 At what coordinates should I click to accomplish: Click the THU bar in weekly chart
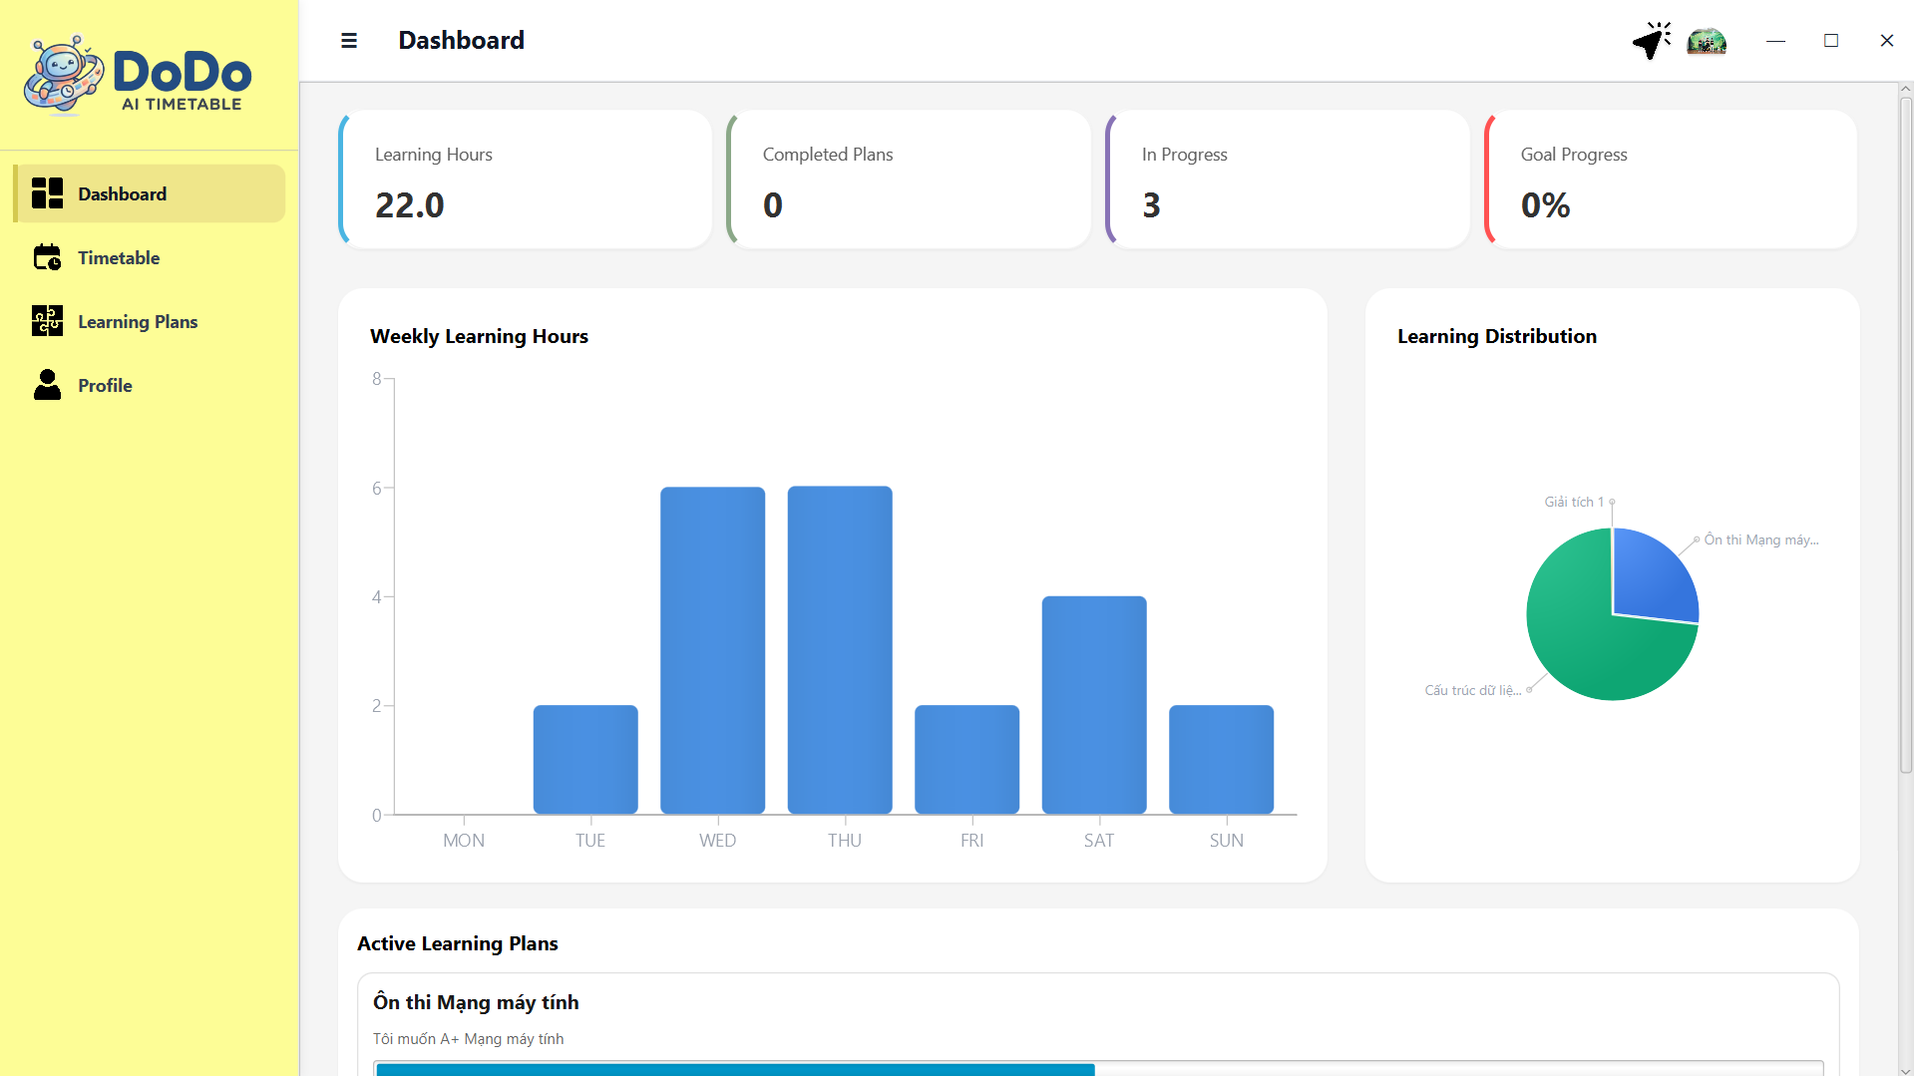840,650
